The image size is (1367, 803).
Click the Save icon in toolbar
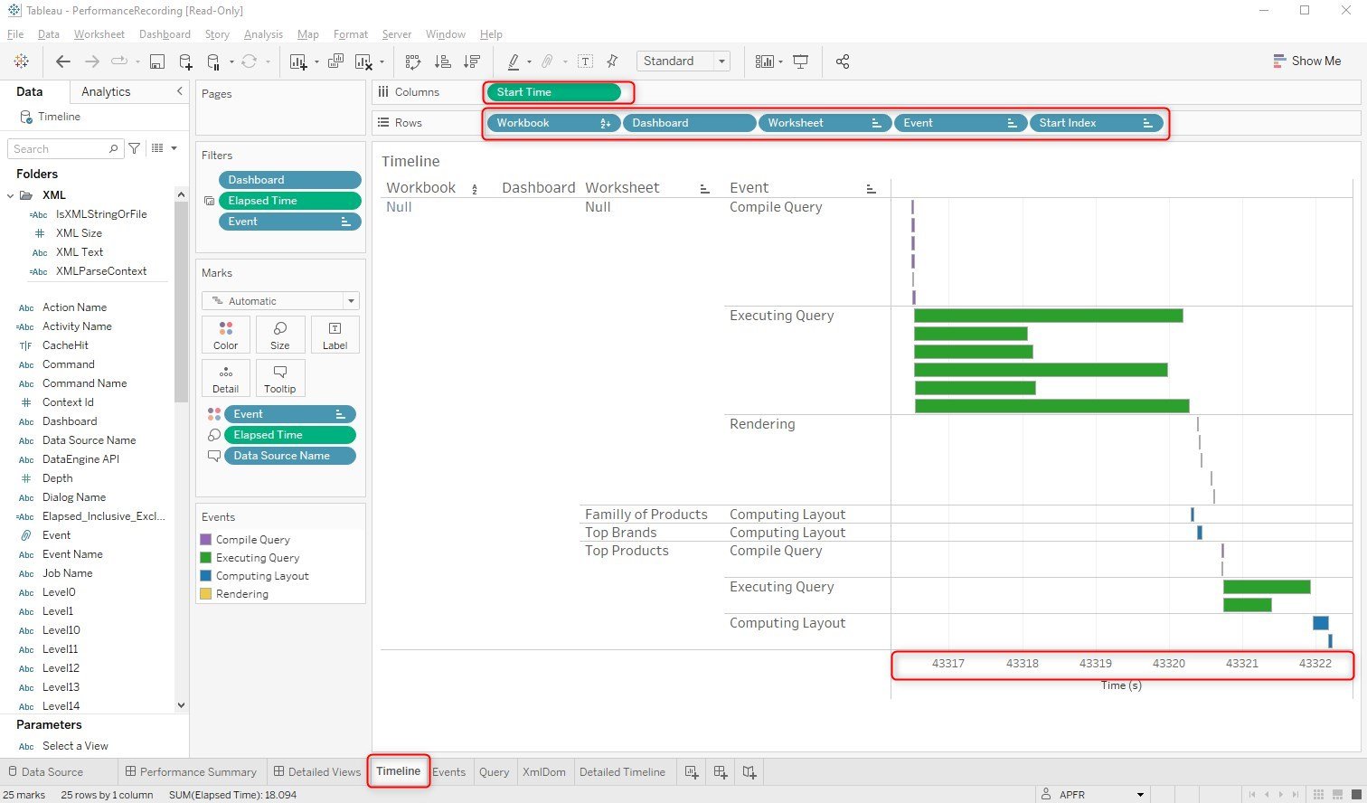(x=157, y=61)
